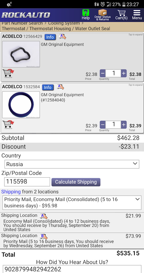Click the RockAuto logo
Screen dimensions: 144x273
pyautogui.click(x=26, y=15)
